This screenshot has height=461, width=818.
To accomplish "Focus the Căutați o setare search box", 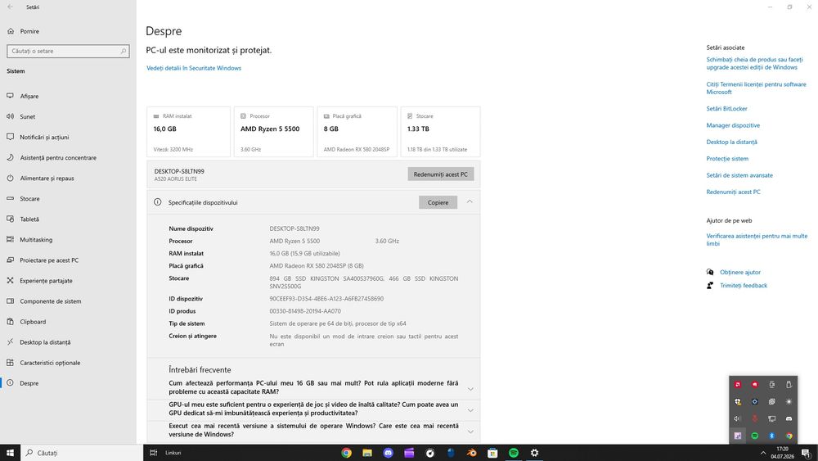I will [x=68, y=51].
